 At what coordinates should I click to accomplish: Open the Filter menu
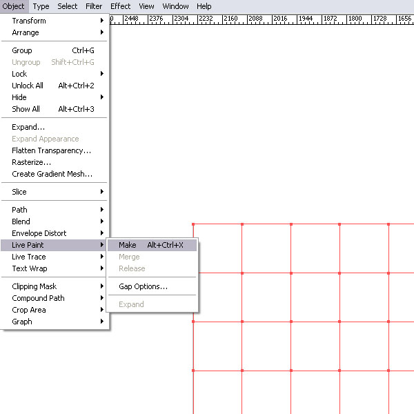[x=94, y=6]
